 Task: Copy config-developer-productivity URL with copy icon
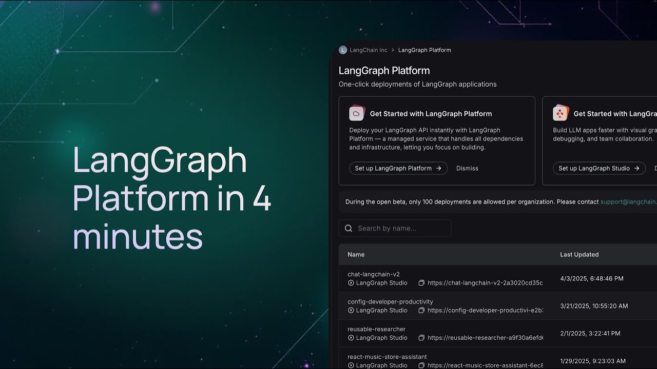421,311
